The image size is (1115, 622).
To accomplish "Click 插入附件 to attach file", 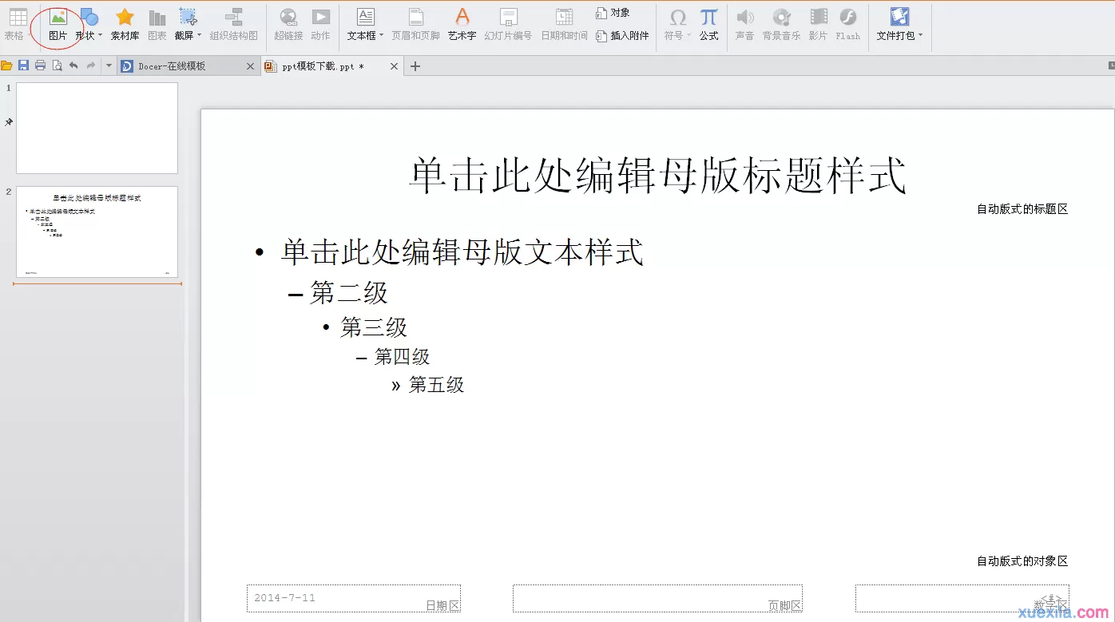I will pos(623,36).
